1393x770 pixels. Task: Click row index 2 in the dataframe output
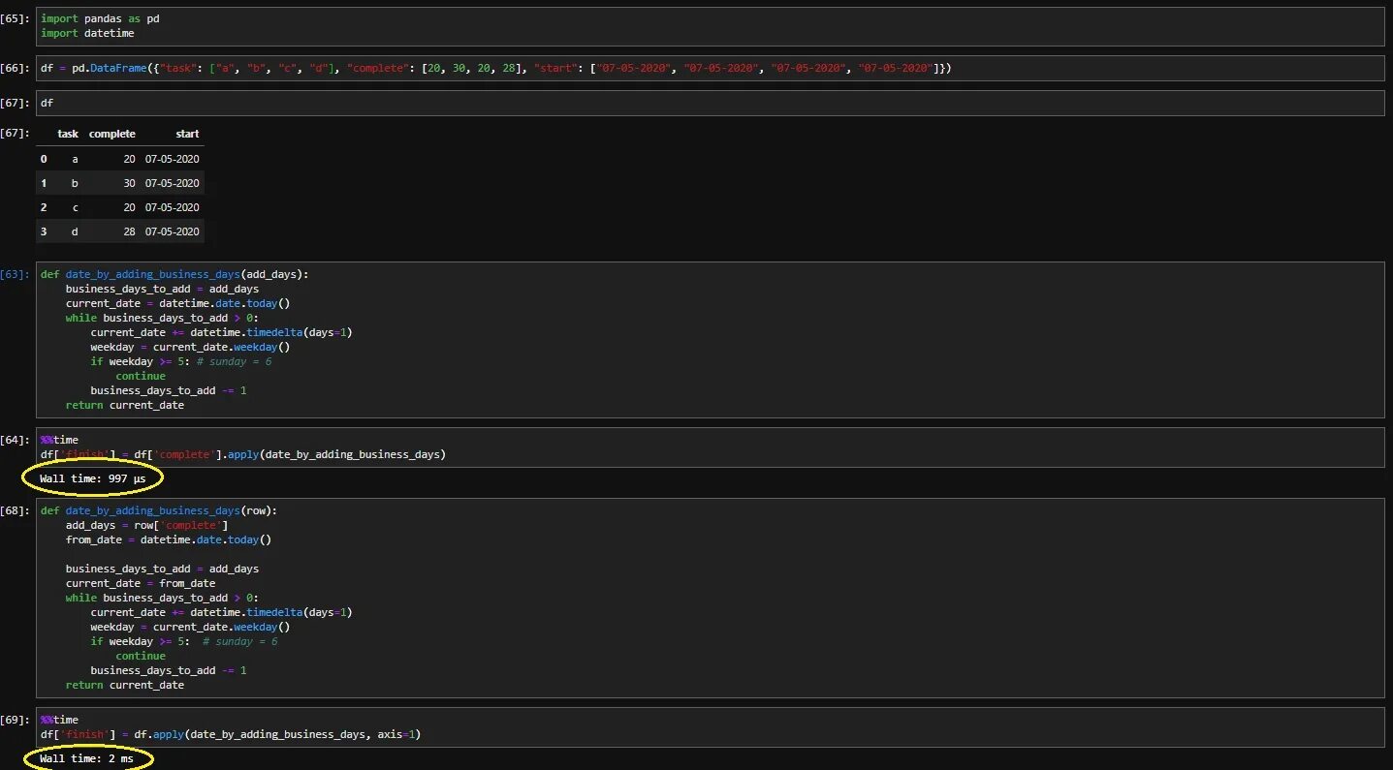tap(44, 207)
